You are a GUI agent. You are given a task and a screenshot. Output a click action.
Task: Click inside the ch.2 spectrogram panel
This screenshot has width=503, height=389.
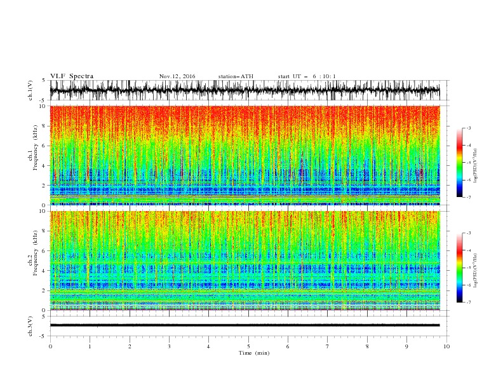coord(245,261)
